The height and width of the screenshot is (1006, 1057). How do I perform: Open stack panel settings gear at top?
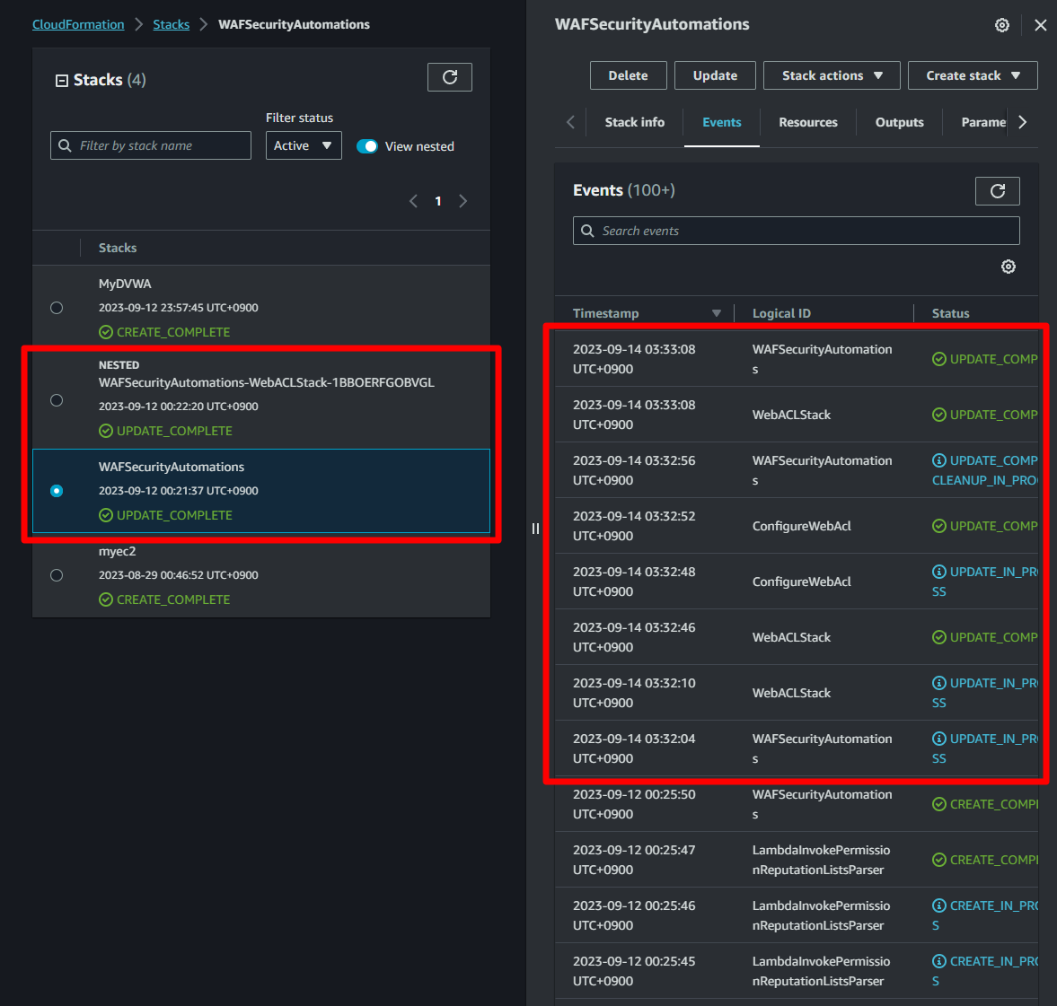point(1001,25)
